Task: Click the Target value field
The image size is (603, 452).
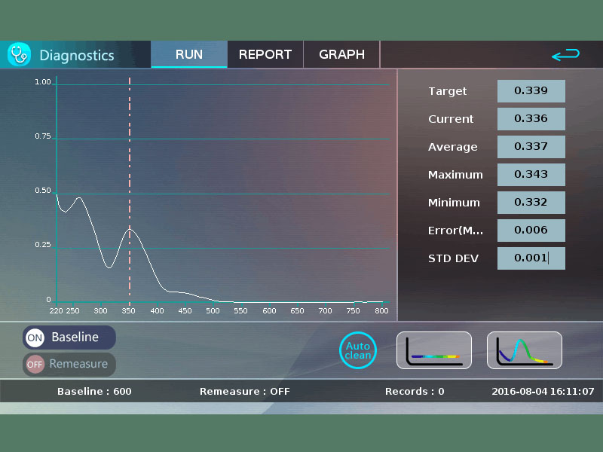Action: tap(531, 91)
